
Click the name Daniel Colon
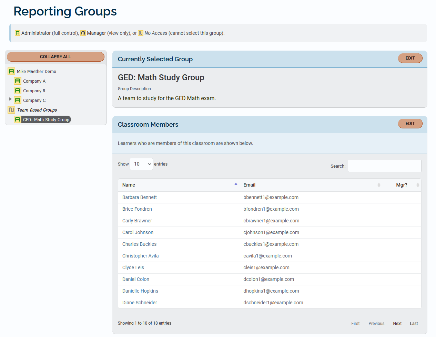click(x=136, y=279)
